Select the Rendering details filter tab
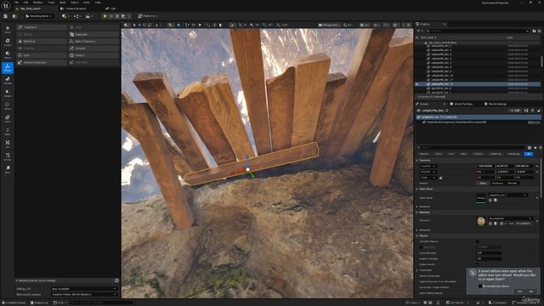Image resolution: width=544 pixels, height=306 pixels. (496, 154)
